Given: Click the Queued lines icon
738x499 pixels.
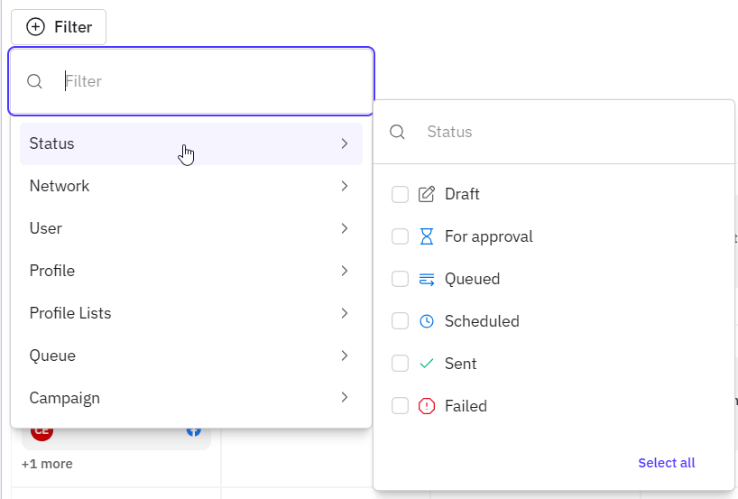Looking at the screenshot, I should pos(427,279).
